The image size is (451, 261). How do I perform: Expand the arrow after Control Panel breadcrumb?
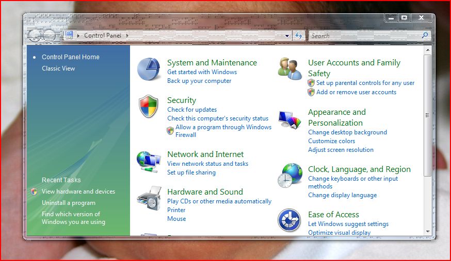127,36
